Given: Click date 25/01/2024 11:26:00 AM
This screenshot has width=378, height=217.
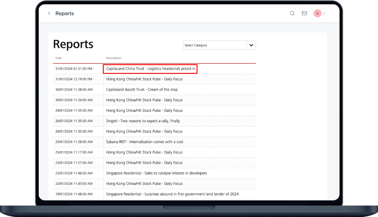Looking at the screenshot, I should coord(74,142).
